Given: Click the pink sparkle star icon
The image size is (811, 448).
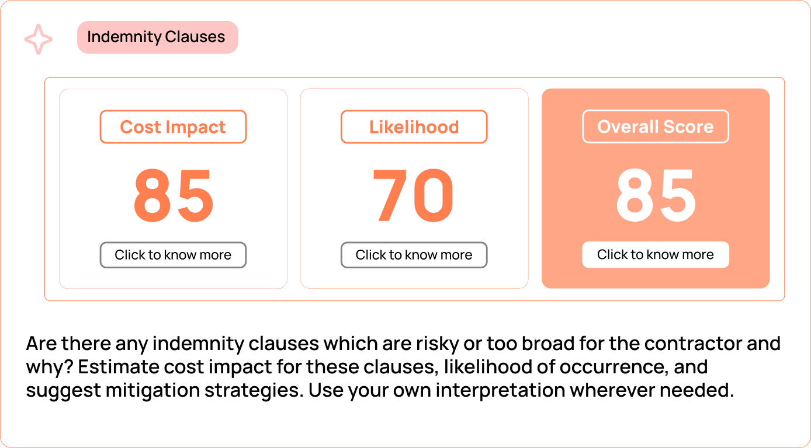Looking at the screenshot, I should pos(39,39).
